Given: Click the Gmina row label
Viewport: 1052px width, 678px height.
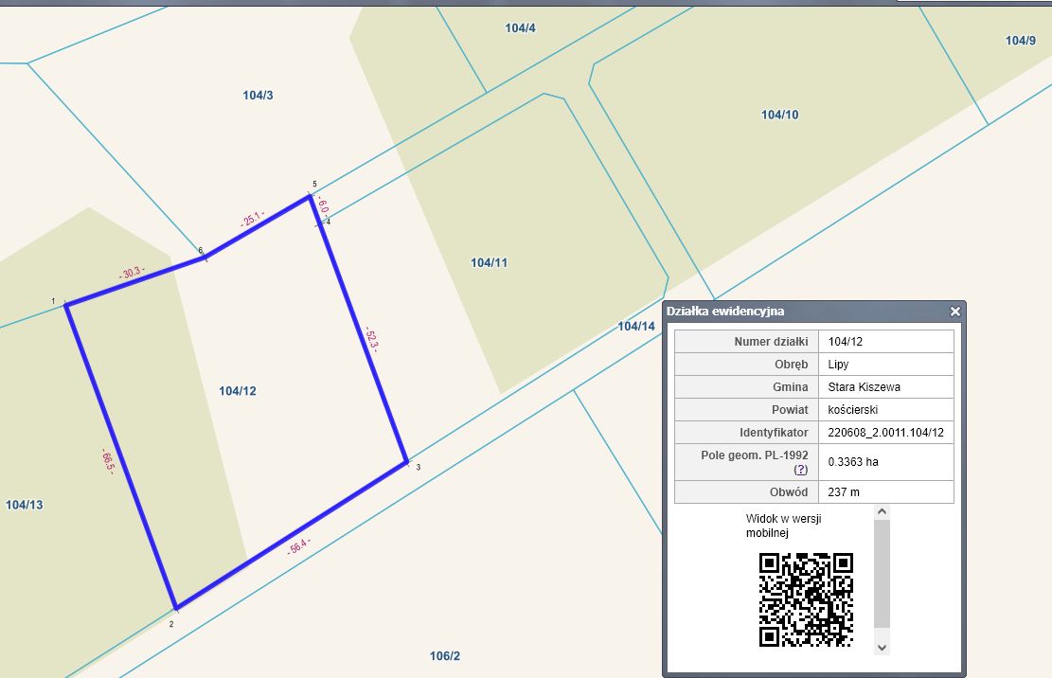Looking at the screenshot, I should click(x=791, y=387).
